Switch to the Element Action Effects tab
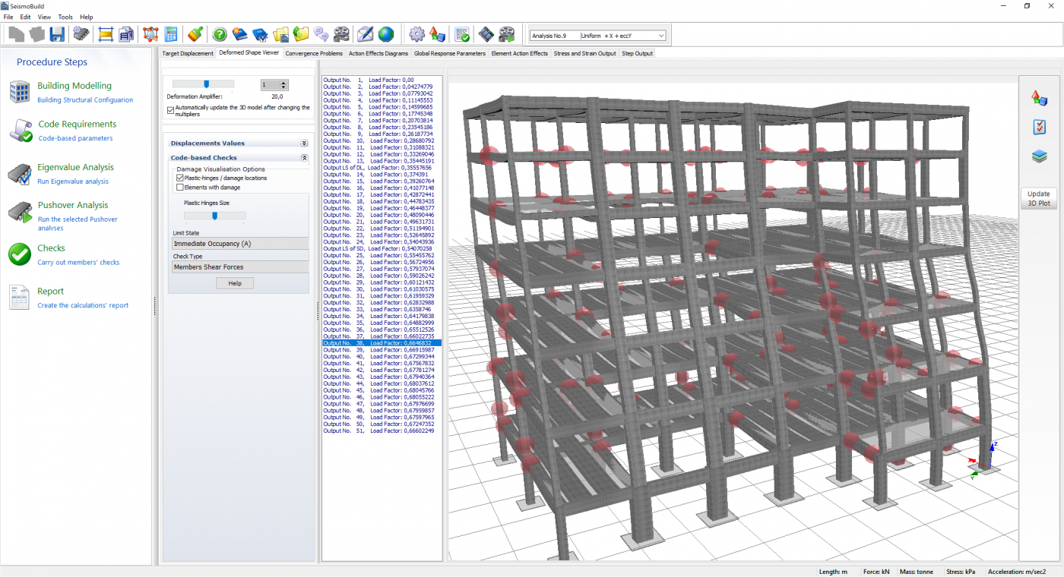The width and height of the screenshot is (1064, 577). coord(520,53)
